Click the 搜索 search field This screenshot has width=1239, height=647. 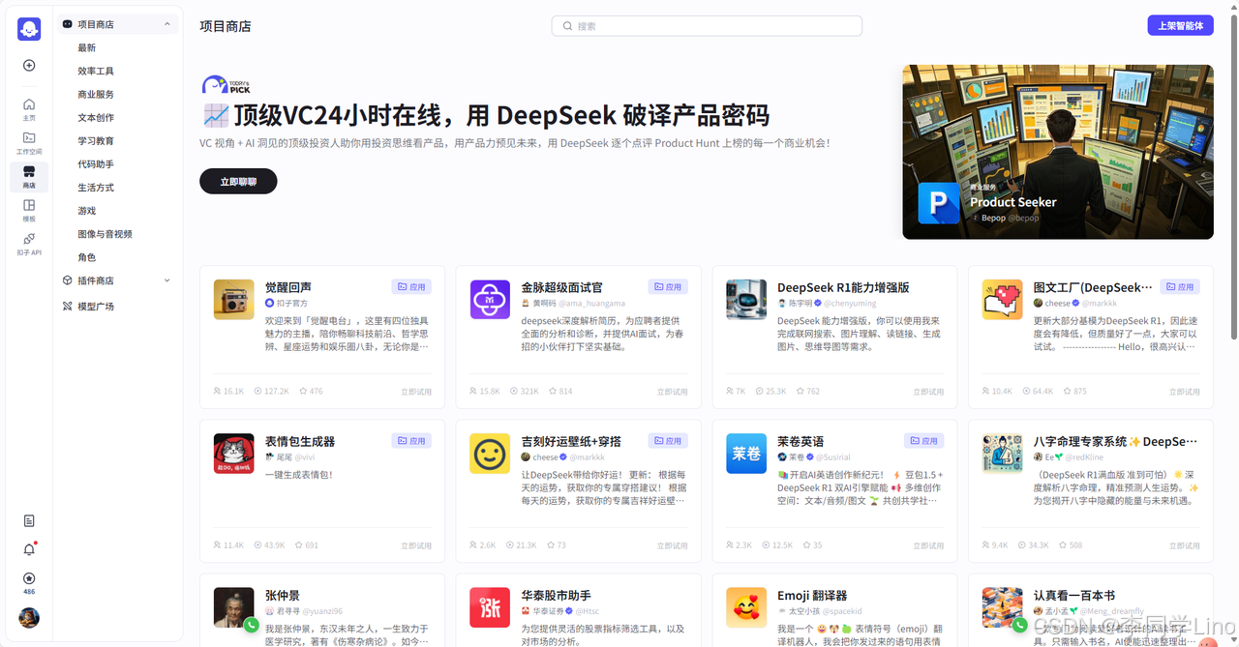[x=707, y=26]
